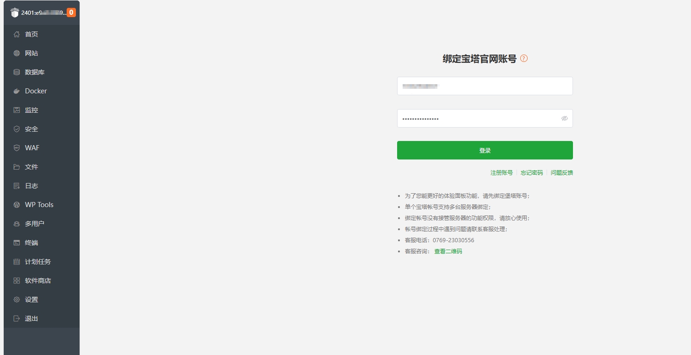Click the folder icon beside 文件
Screen dimensions: 691x355
pyautogui.click(x=17, y=167)
